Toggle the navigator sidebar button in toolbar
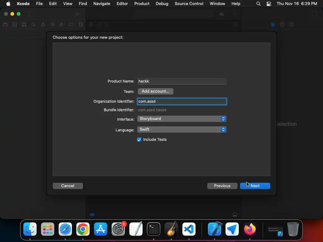The width and height of the screenshot is (323, 242). [x=30, y=14]
